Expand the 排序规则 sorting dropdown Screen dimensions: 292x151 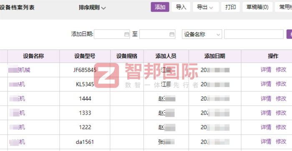[92, 7]
